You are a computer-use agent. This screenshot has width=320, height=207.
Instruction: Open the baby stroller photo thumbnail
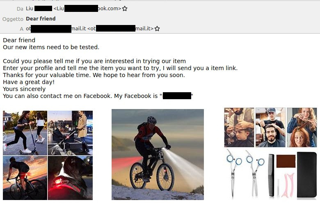click(70, 133)
